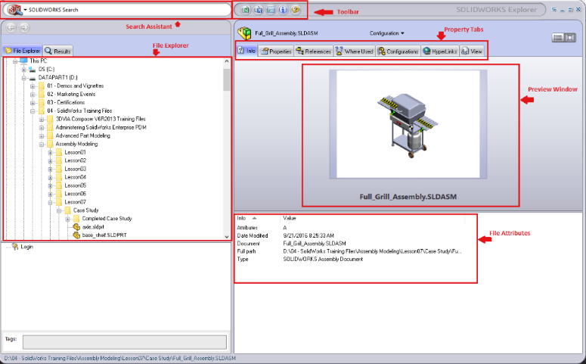Open the Configuration dropdown
This screenshot has height=364, width=586.
[386, 33]
